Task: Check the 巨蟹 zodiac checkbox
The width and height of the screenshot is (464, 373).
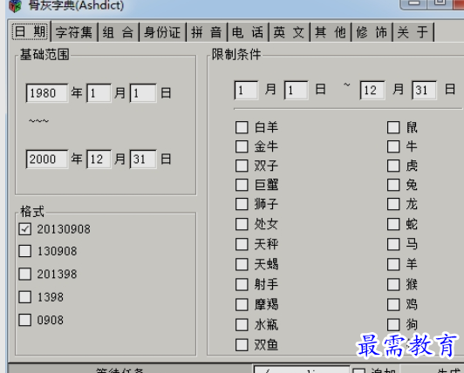Action: click(x=242, y=185)
